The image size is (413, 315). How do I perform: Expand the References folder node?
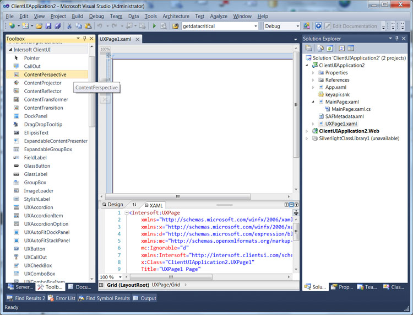[313, 80]
